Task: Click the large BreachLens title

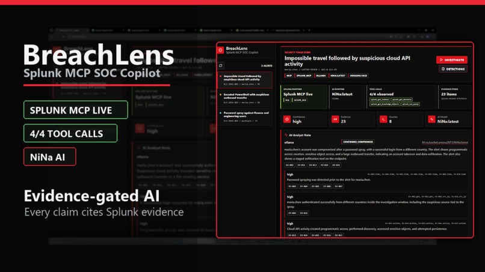Action: pyautogui.click(x=99, y=55)
